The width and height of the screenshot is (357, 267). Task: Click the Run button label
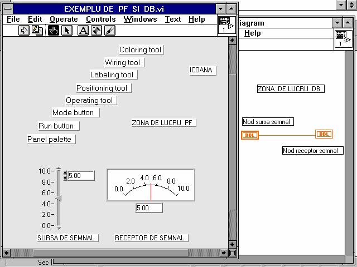click(x=59, y=126)
